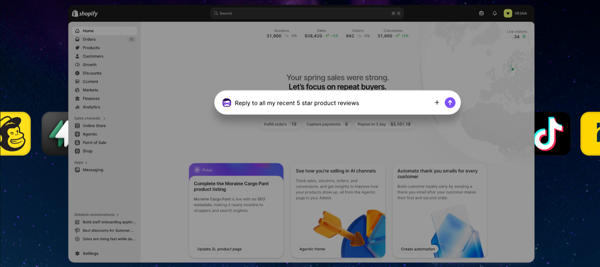Click the Agentic Home button
Viewport: 600px width, 267px height.
[x=312, y=249]
